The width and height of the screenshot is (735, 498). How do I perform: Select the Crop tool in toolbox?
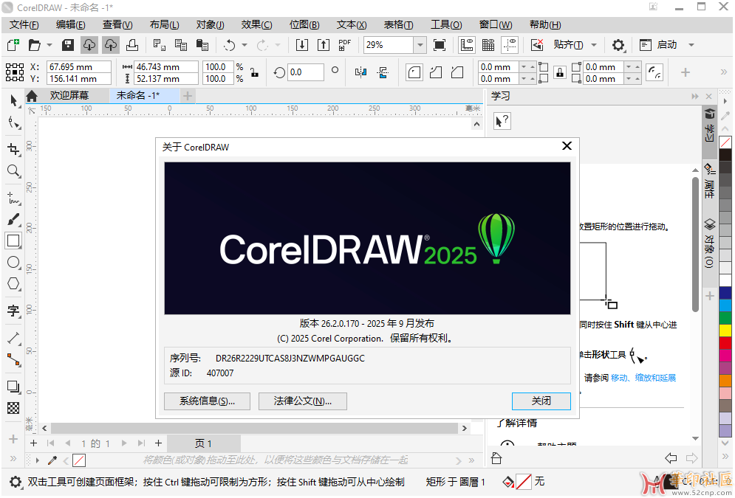(13, 149)
